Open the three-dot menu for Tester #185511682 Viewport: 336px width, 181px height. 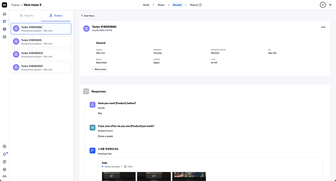point(323,27)
